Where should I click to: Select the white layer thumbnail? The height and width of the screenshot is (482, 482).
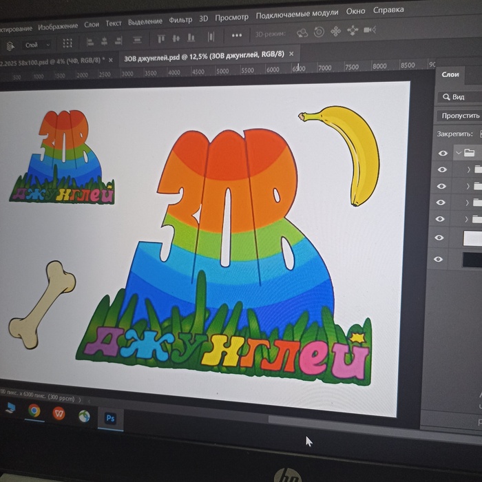click(473, 238)
